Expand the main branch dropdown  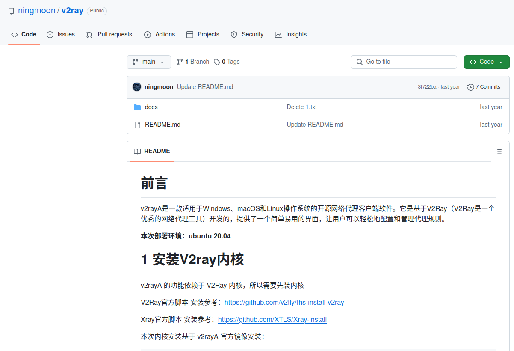(149, 62)
